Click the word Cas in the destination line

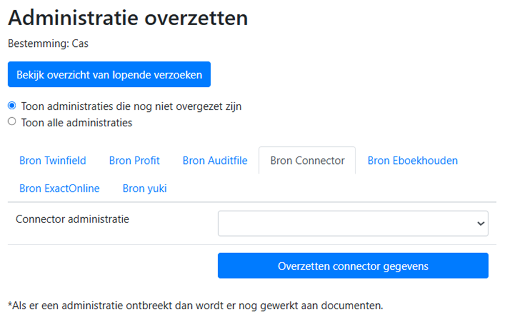80,43
